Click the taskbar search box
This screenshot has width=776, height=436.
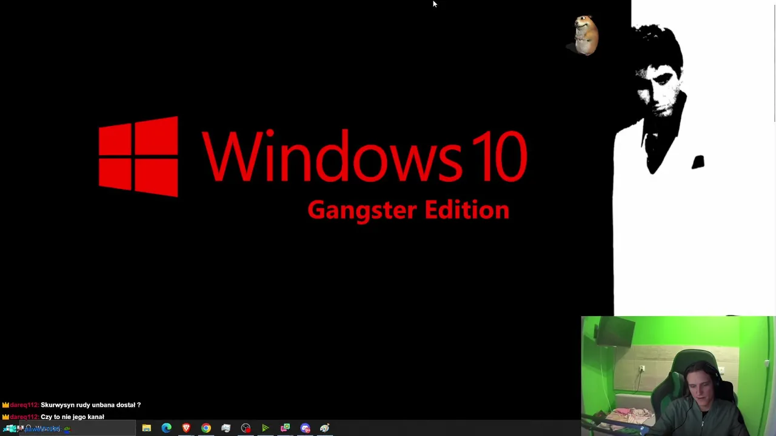coord(79,429)
